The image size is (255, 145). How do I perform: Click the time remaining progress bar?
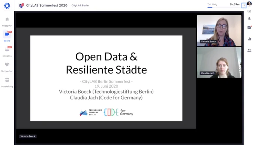pyautogui.click(x=223, y=7)
